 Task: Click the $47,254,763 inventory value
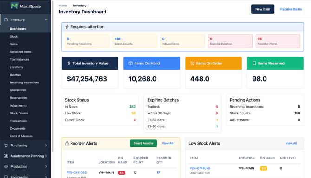pos(87,79)
